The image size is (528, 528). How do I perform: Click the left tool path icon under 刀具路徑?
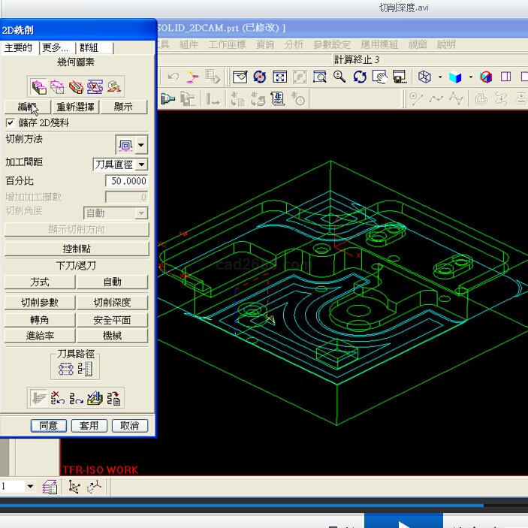[66, 368]
